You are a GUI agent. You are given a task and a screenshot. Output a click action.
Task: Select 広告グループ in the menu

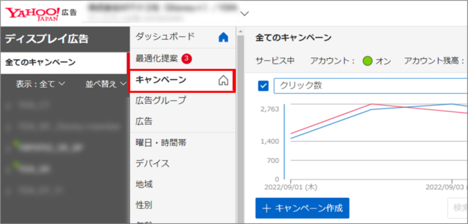coord(161,101)
